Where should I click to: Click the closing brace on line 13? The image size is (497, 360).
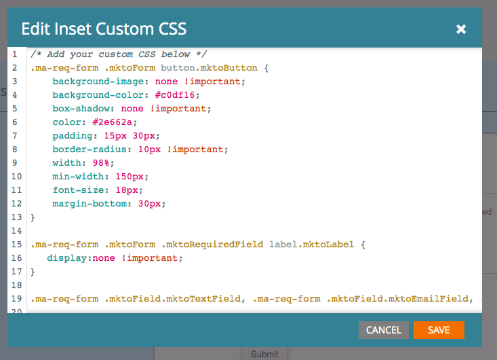(x=33, y=217)
